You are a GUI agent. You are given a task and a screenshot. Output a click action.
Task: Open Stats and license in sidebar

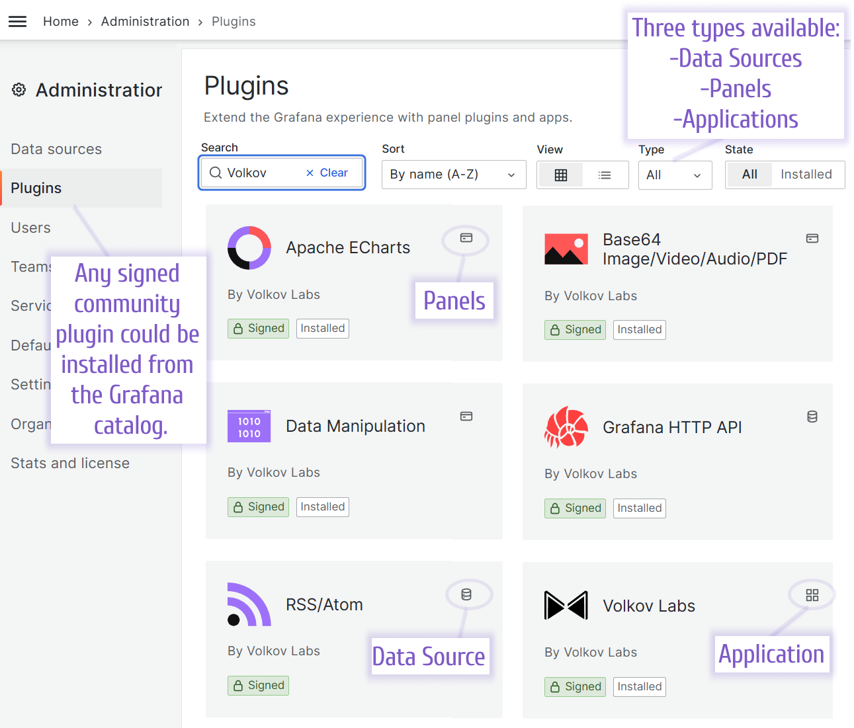[70, 464]
